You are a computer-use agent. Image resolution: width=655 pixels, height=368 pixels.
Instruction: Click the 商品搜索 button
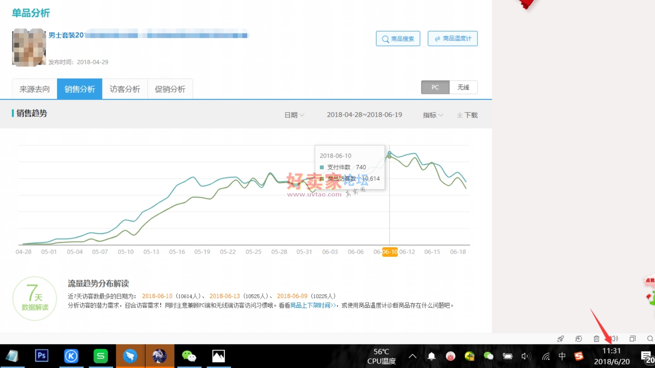[x=398, y=39]
